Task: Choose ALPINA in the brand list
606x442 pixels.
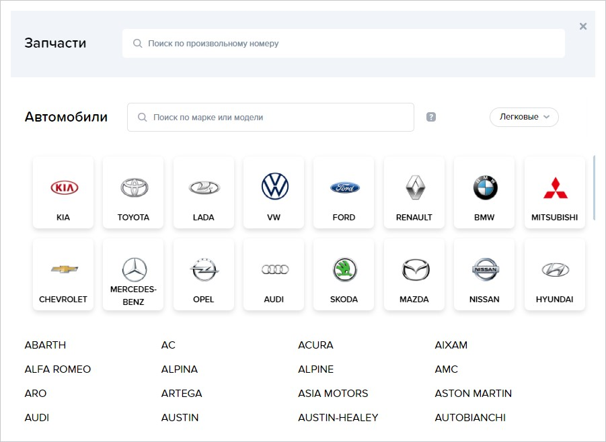Action: coord(180,369)
